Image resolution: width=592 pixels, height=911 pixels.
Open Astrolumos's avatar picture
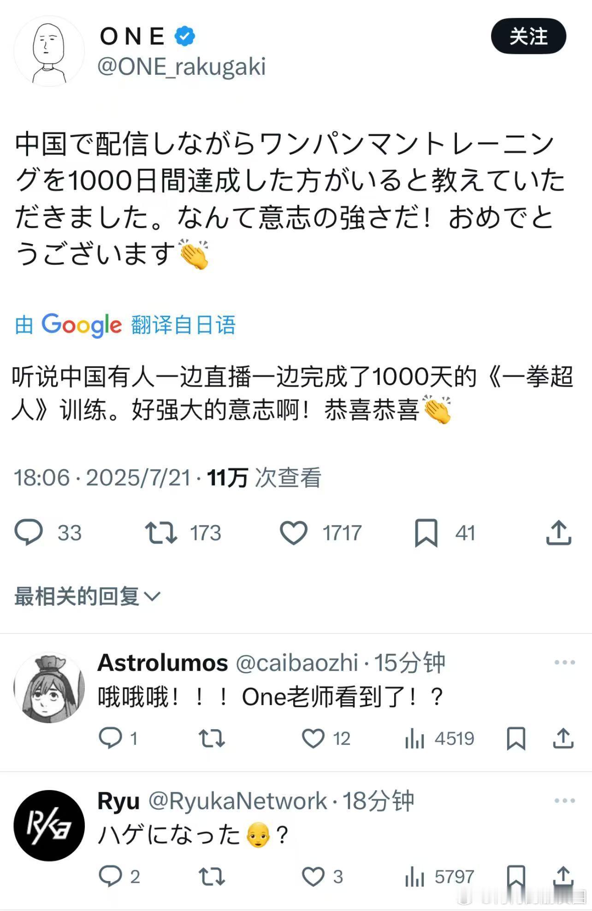[49, 687]
